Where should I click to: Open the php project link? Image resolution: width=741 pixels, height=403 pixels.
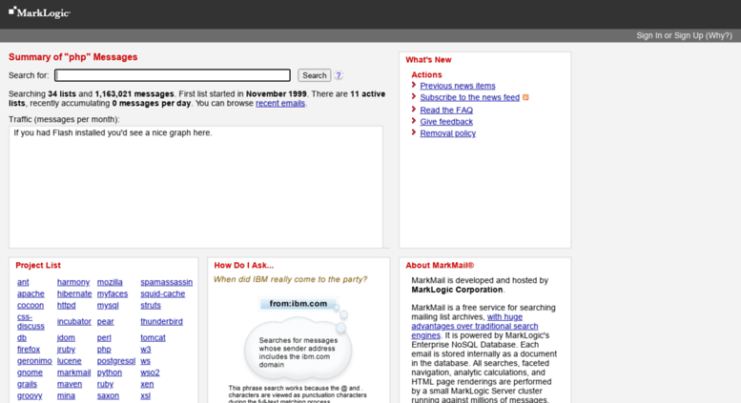click(104, 350)
